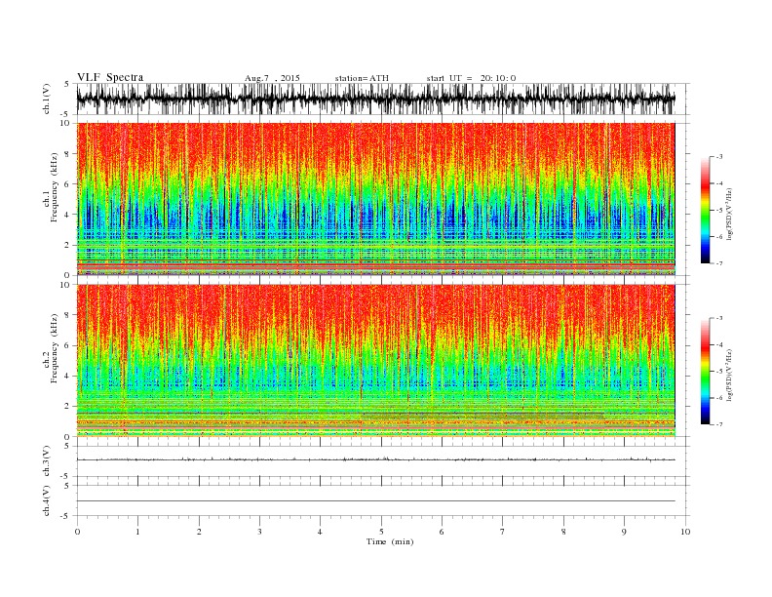Image resolution: width=772 pixels, height=597 pixels.
Task: Click time axis tick label "8"
Action: (563, 532)
